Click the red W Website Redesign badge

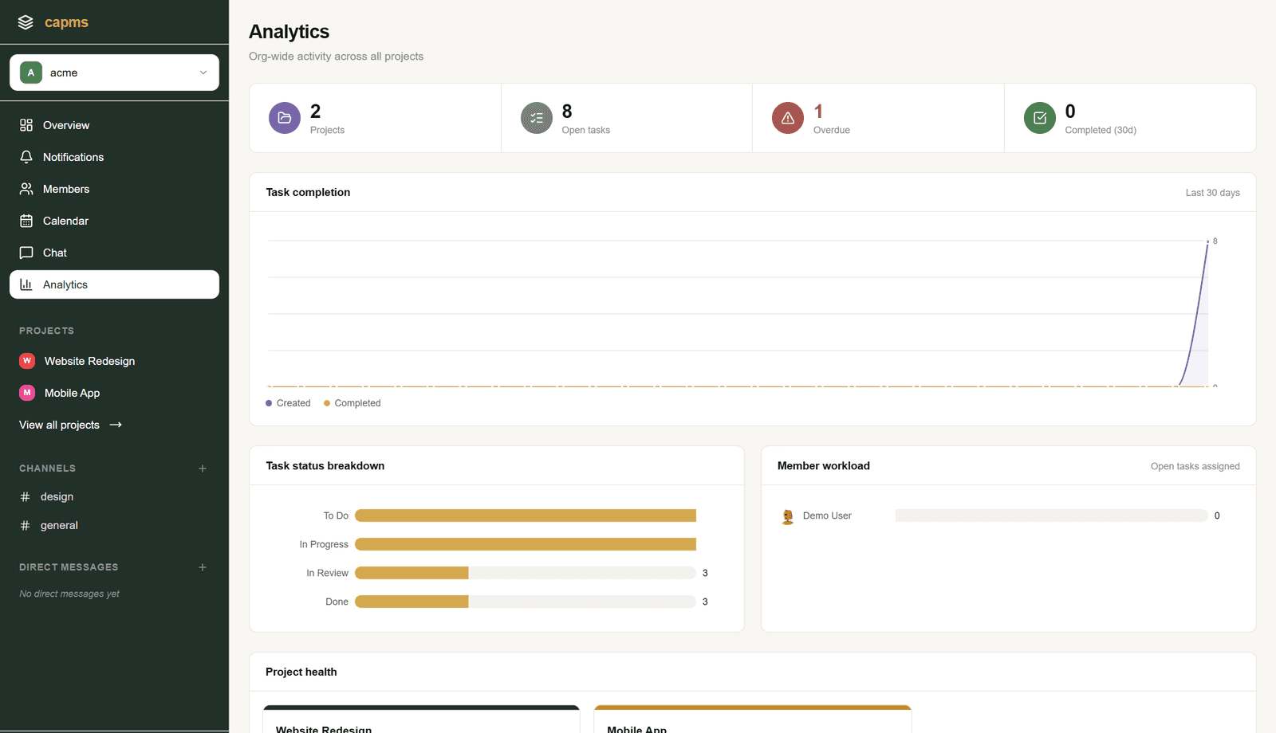point(27,361)
